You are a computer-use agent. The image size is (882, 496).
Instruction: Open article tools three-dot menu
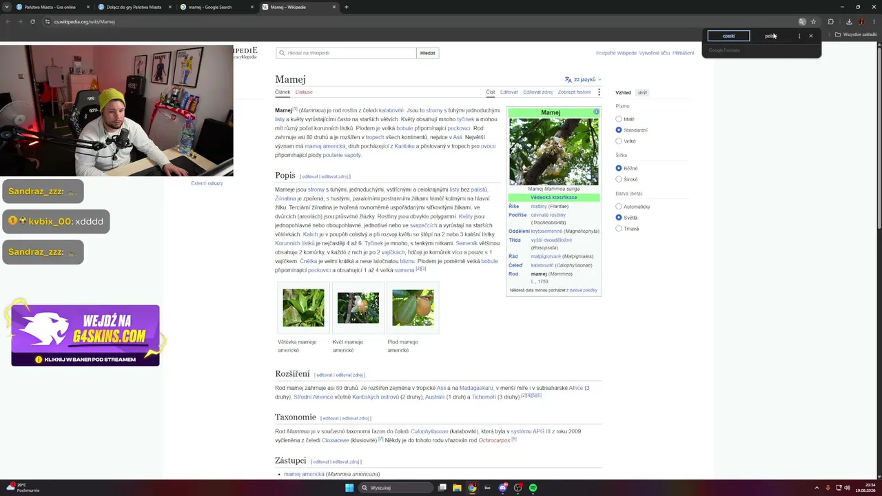[x=599, y=92]
